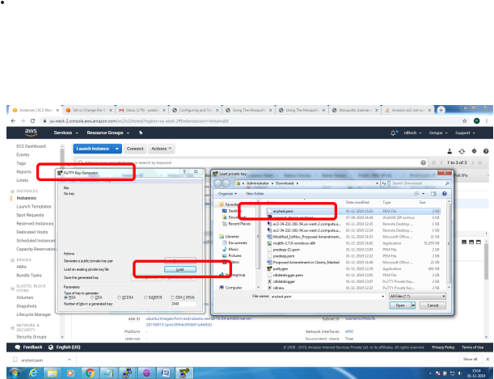The image size is (494, 379).
Task: Open the settings gear above the instances table
Action: point(474,150)
